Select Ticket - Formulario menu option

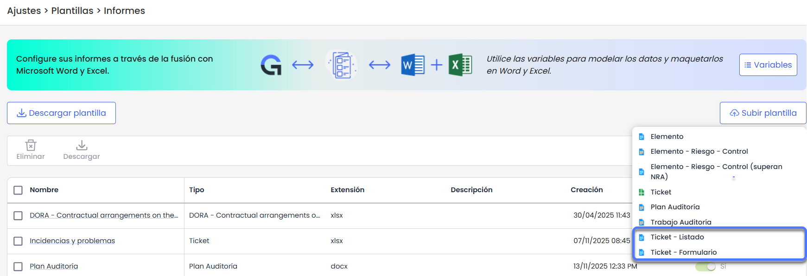click(683, 252)
